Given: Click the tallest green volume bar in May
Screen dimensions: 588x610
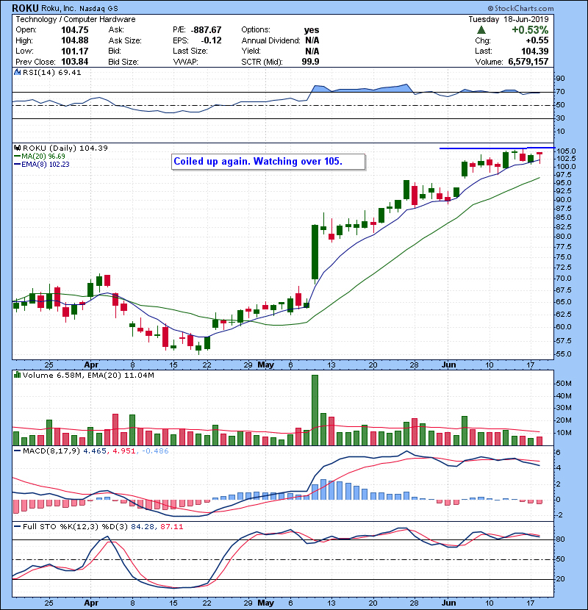Looking at the screenshot, I should 315,410.
